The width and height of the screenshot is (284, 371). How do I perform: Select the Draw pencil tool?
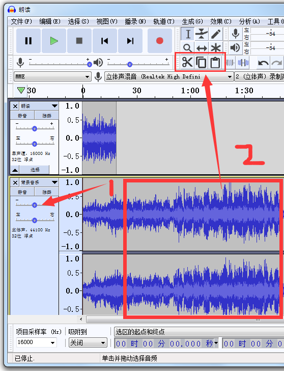[x=216, y=34]
